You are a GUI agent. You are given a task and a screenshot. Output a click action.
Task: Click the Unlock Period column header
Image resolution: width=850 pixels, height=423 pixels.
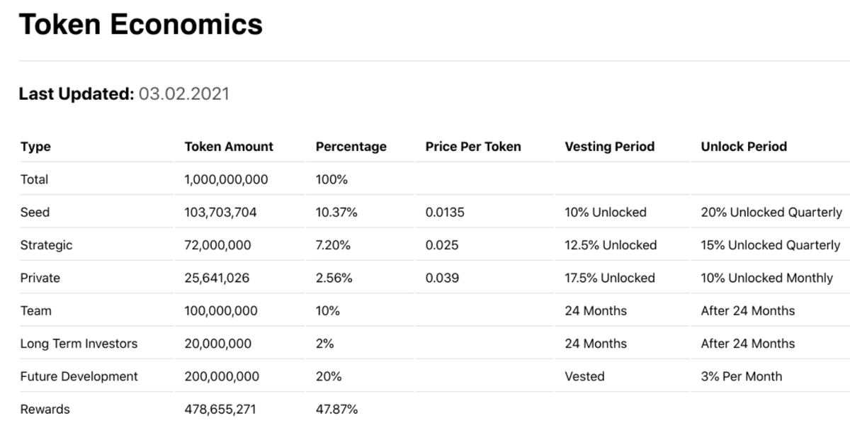(x=744, y=147)
